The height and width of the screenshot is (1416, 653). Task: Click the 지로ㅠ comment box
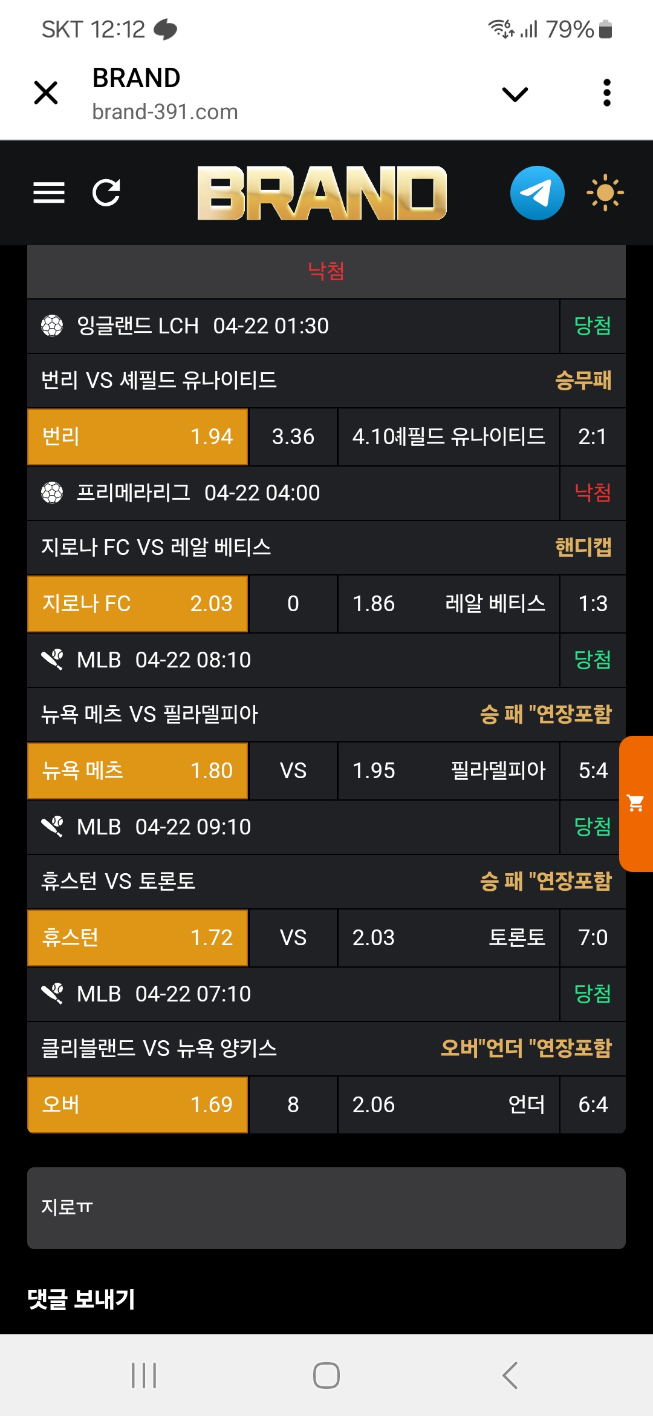pyautogui.click(x=326, y=1208)
